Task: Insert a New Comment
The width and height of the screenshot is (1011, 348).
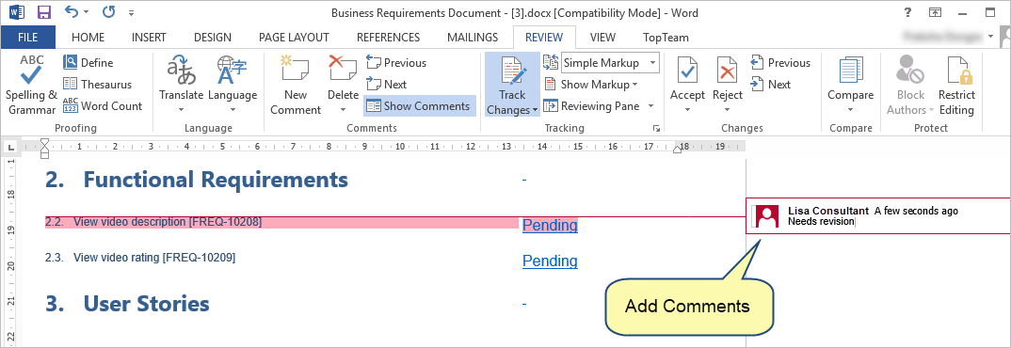Action: 296,85
